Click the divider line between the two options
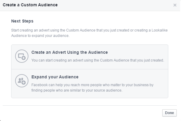 tap(90, 69)
